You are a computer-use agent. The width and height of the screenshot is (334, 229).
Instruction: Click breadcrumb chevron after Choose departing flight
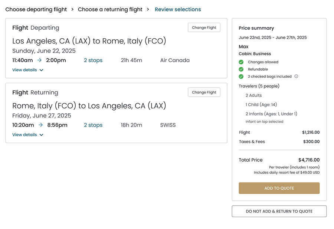(72, 9)
